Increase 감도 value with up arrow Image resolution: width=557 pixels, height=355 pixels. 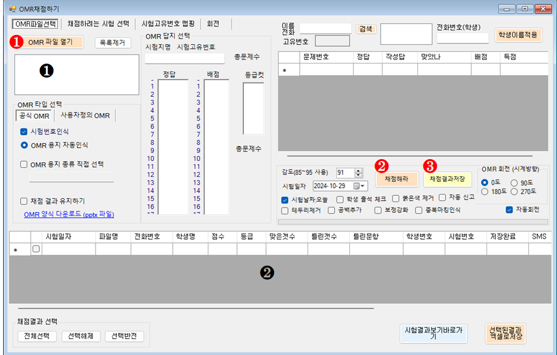tap(358, 170)
